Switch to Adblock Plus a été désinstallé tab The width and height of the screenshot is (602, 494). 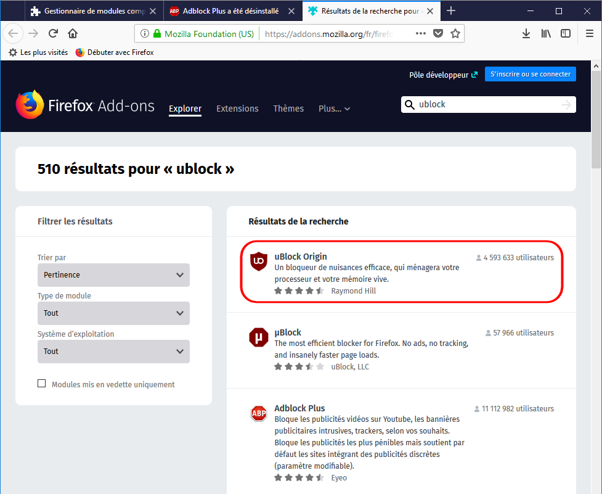(233, 11)
